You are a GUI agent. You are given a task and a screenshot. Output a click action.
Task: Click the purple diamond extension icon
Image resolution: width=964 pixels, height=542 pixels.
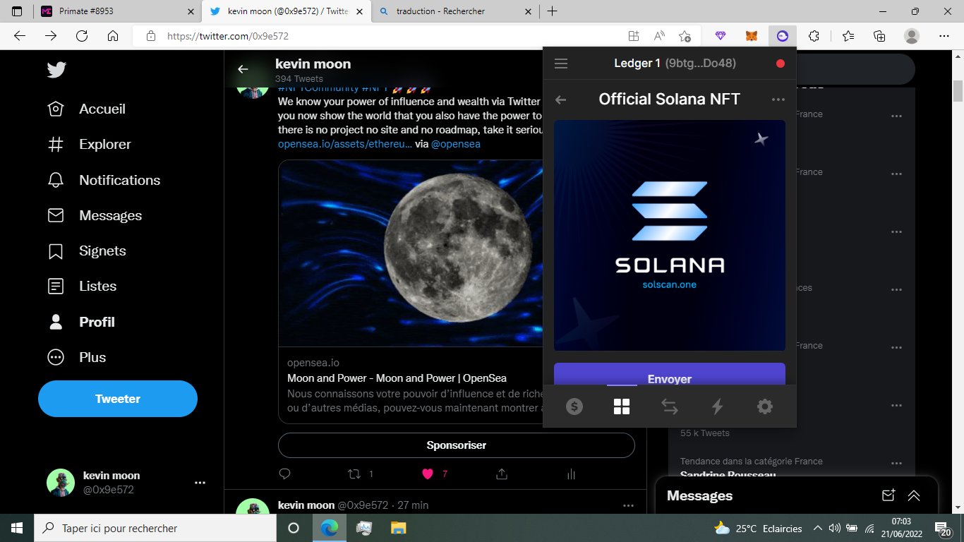721,35
